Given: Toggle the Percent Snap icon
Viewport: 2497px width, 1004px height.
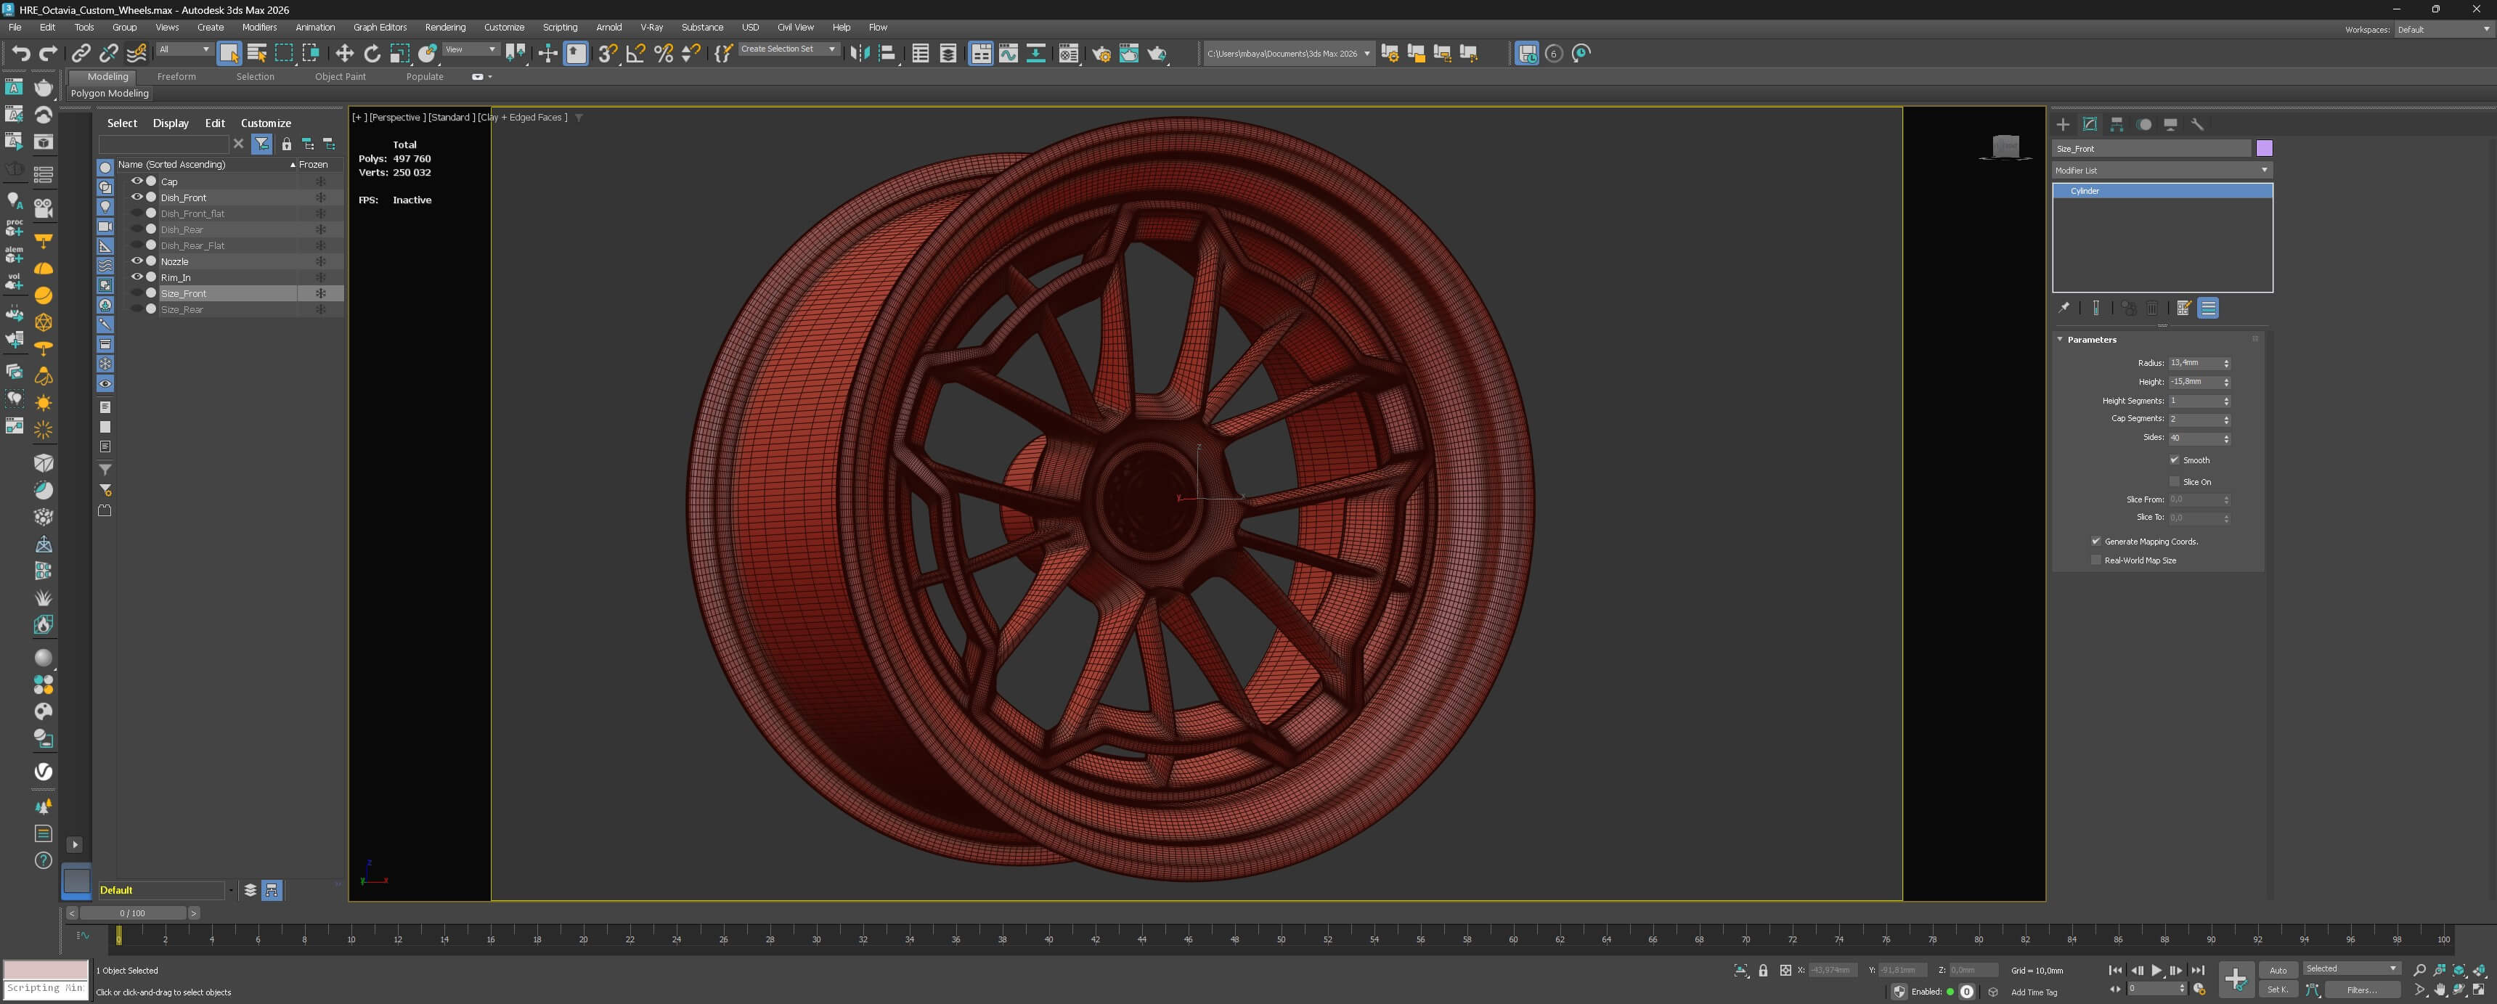Looking at the screenshot, I should [664, 53].
